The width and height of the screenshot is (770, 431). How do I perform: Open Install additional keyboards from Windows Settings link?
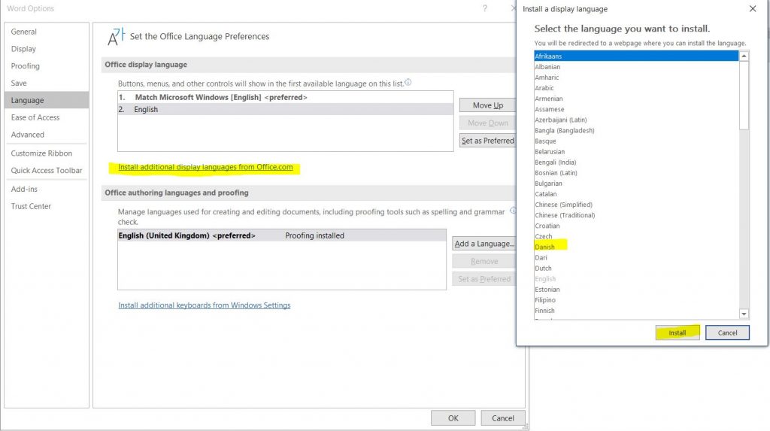[204, 305]
